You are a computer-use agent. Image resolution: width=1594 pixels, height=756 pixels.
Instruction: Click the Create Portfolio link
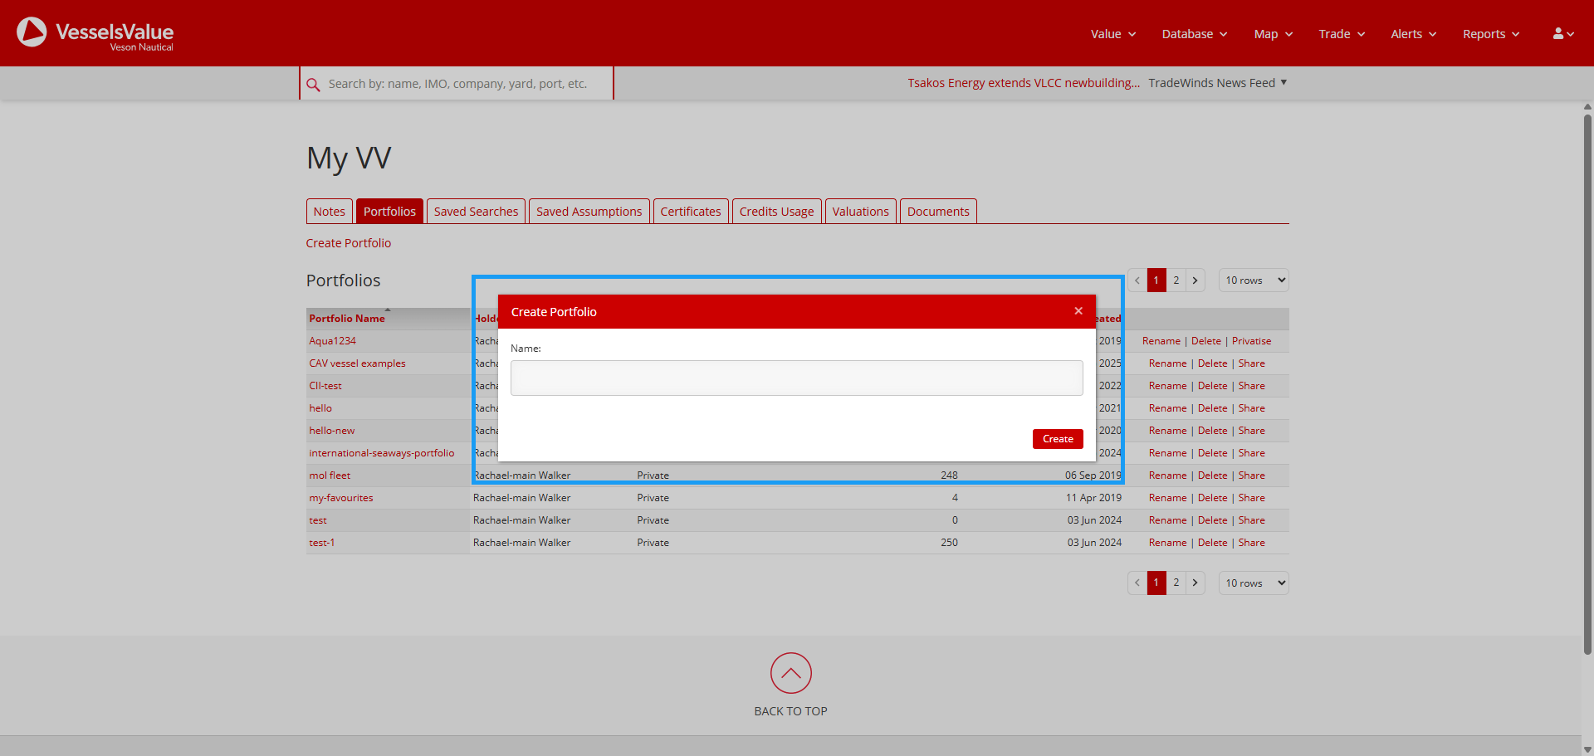348,243
